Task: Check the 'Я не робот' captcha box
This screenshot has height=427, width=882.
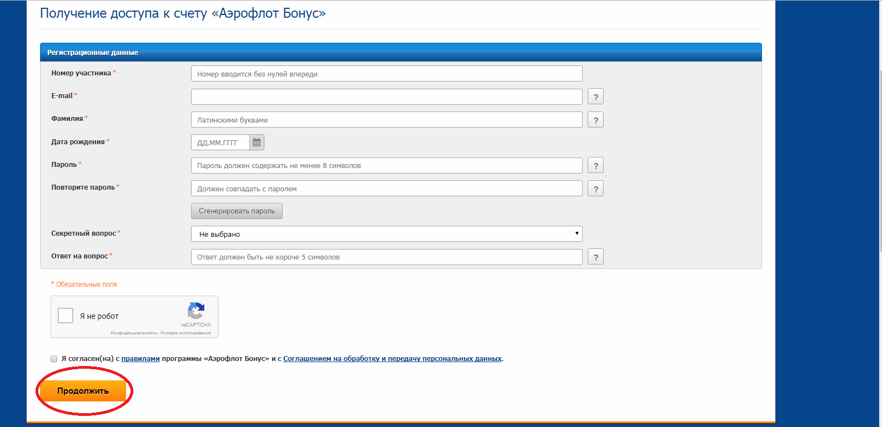Action: coord(66,316)
